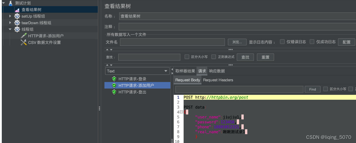Click into the 名称 field
356x143 pixels.
(x=238, y=16)
